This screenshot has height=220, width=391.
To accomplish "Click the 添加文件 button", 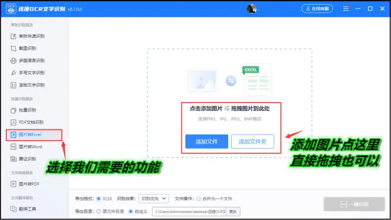I will pyautogui.click(x=207, y=142).
